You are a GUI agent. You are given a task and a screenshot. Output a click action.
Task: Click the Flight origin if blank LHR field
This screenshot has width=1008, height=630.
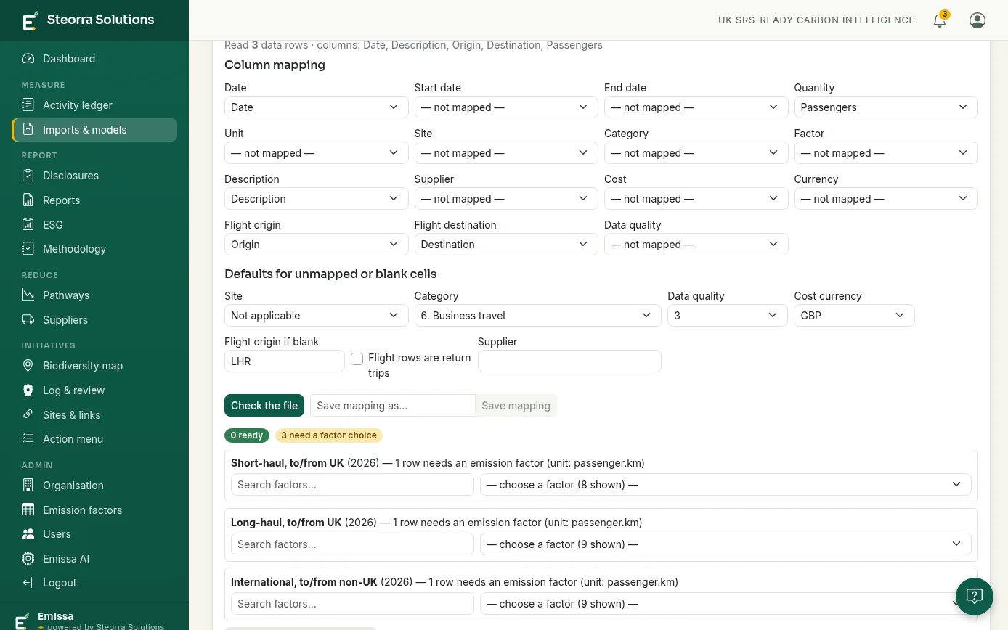285,361
